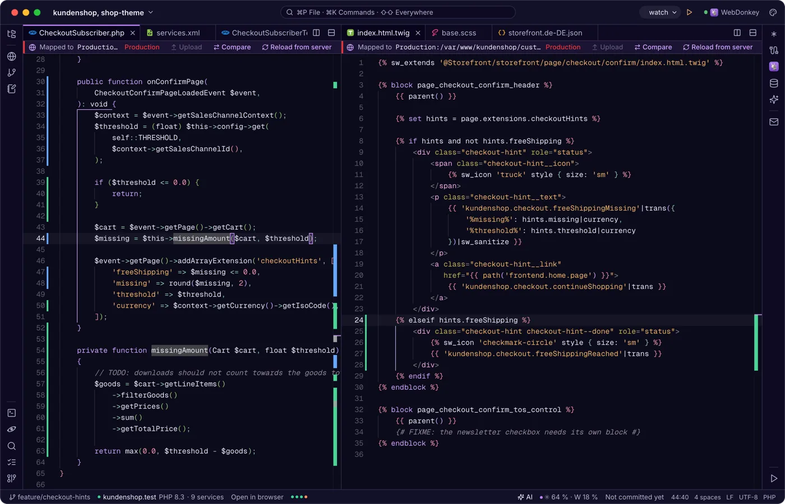Click the AI indicator in status bar

click(x=525, y=497)
